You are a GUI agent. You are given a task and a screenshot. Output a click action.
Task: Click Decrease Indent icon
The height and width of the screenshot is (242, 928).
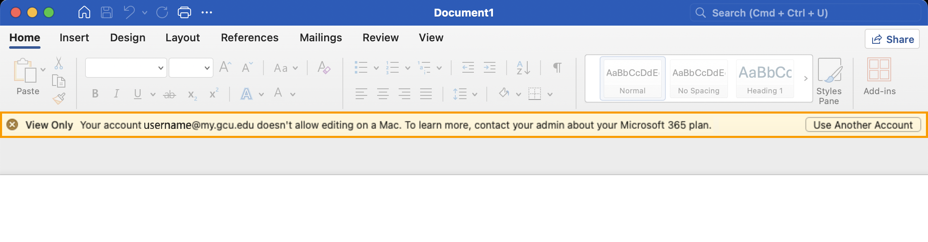(468, 67)
